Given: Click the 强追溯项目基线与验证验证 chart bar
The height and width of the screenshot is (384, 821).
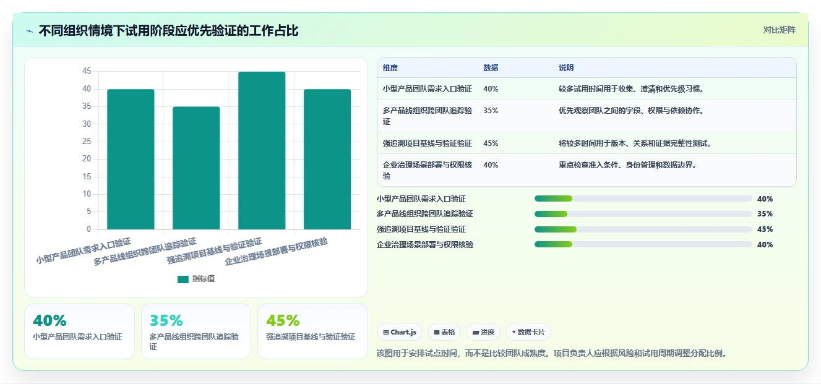Looking at the screenshot, I should [262, 150].
